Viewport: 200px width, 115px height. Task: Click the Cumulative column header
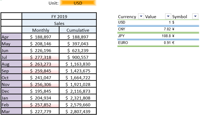click(78, 30)
